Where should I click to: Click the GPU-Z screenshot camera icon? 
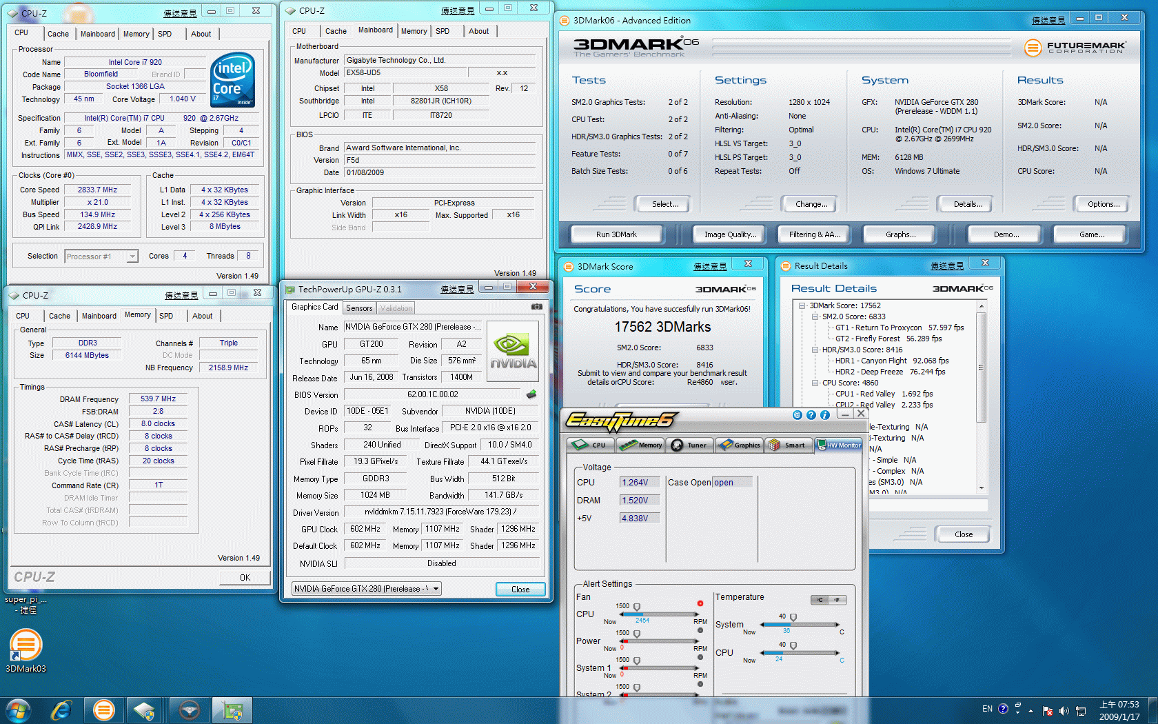pyautogui.click(x=536, y=307)
